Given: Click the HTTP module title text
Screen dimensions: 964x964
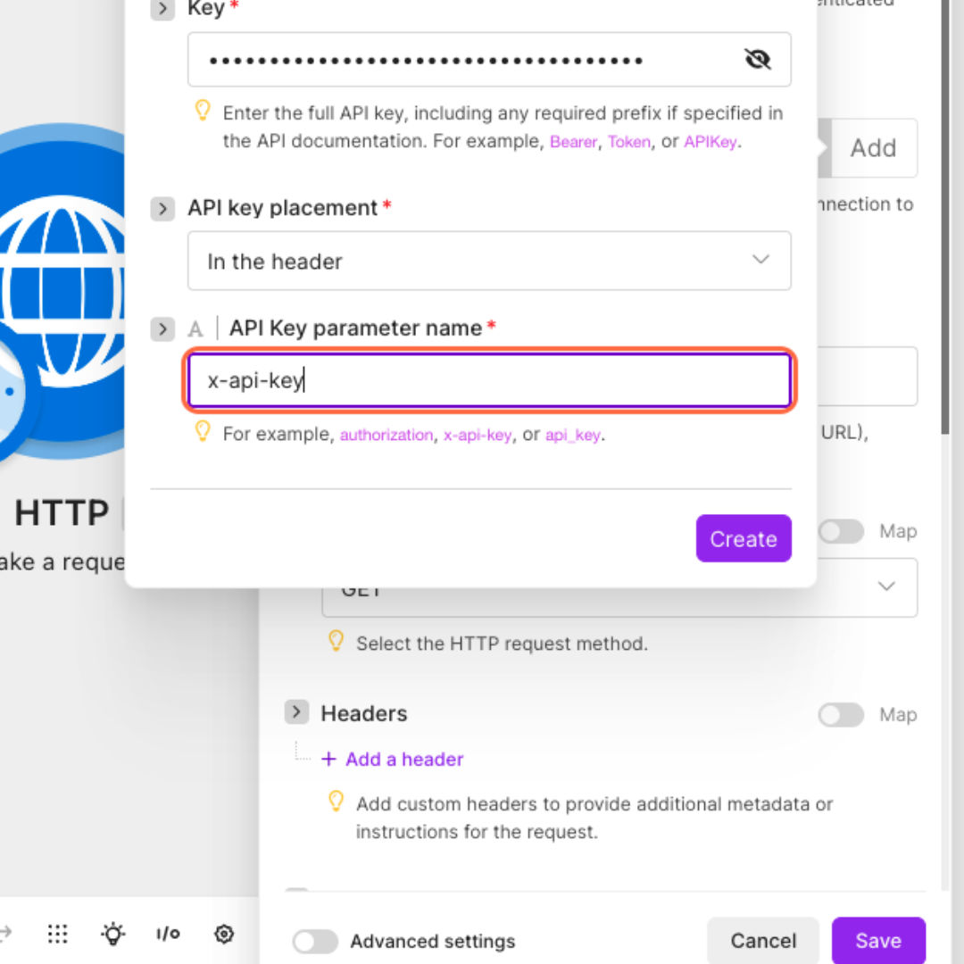Looking at the screenshot, I should pyautogui.click(x=62, y=512).
